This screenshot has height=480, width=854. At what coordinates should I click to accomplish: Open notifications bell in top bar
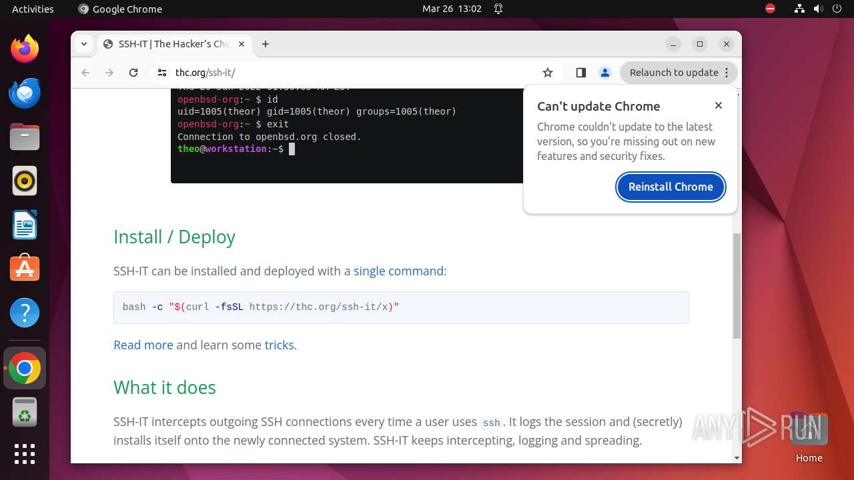pyautogui.click(x=498, y=9)
